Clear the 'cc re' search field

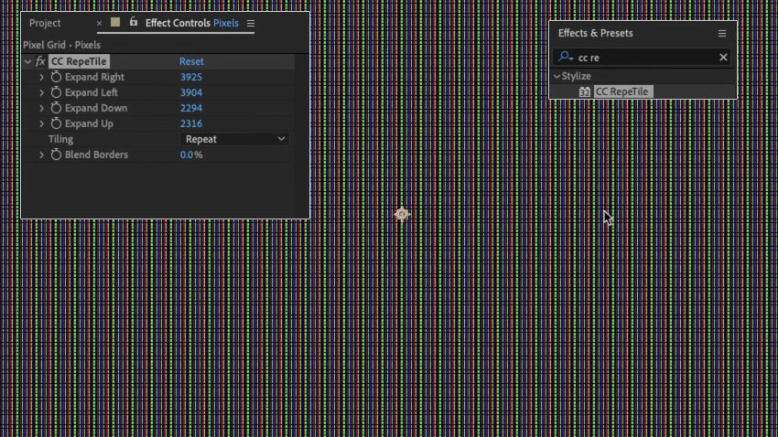click(723, 58)
